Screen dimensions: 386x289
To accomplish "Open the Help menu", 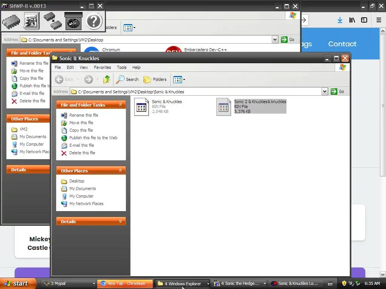I will click(x=136, y=67).
